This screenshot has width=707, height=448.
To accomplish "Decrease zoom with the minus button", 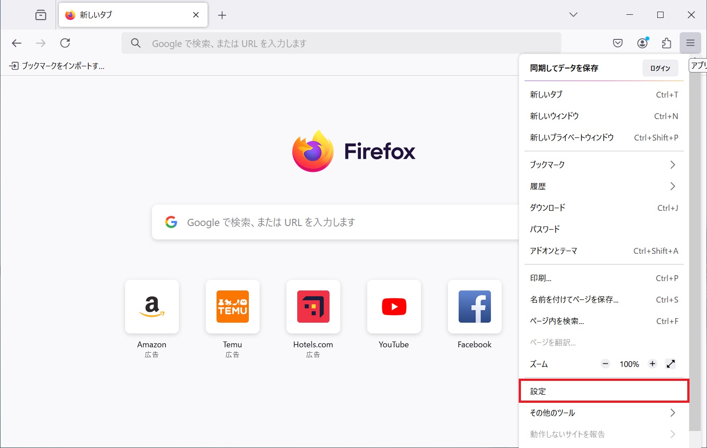I will pyautogui.click(x=605, y=364).
